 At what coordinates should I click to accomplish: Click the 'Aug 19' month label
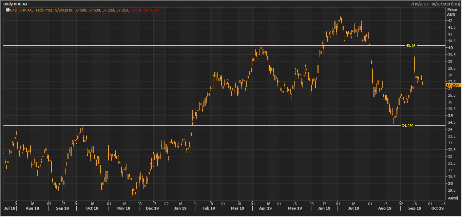pos(384,208)
